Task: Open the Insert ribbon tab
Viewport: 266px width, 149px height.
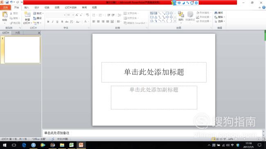Action: point(27,7)
